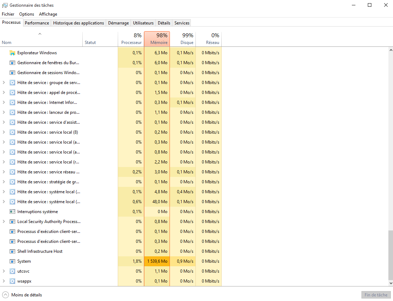Select the 0,4 Mo/s disk value
Viewport: 393px width, 301px height.
183,192
